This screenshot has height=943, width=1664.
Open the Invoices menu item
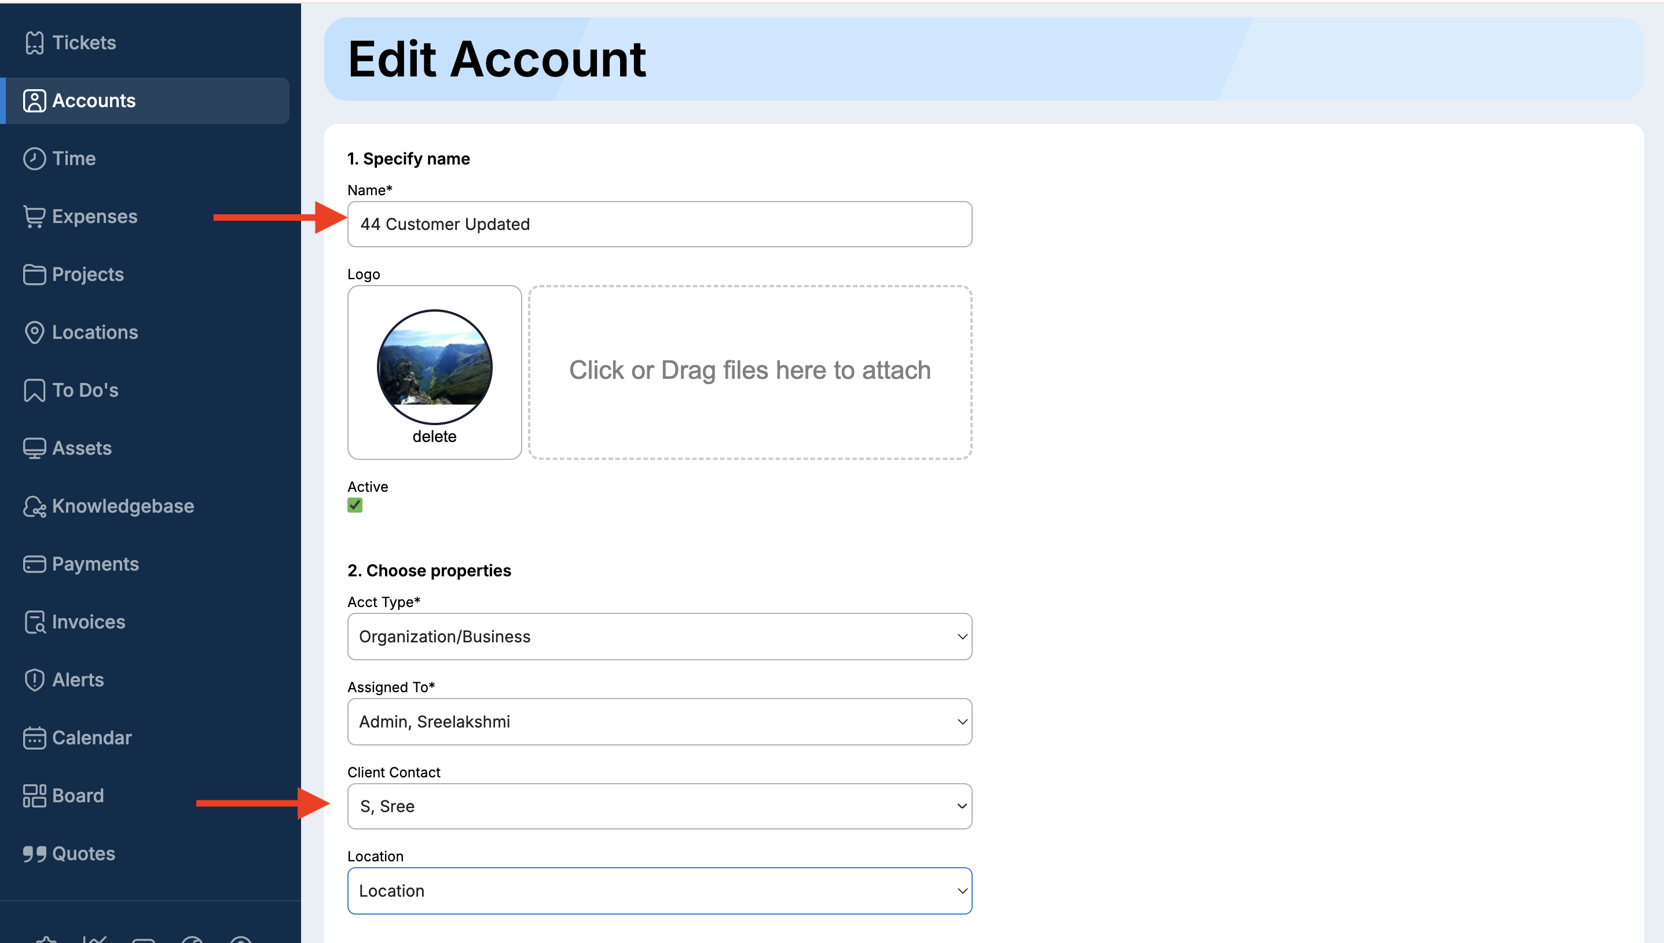tap(88, 622)
